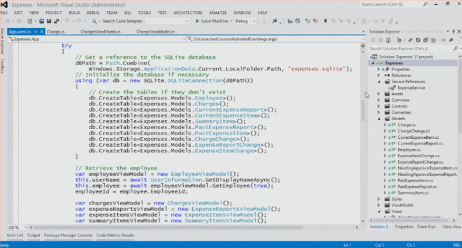
Task: Click the Display Parameter Info icon
Action: (x=297, y=21)
